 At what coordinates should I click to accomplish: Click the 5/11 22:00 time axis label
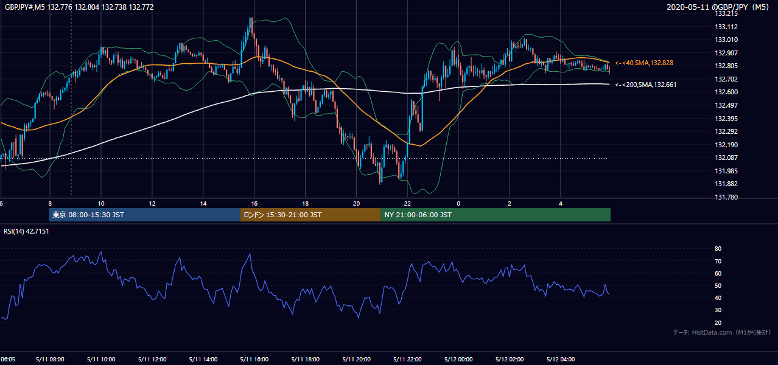coord(408,359)
